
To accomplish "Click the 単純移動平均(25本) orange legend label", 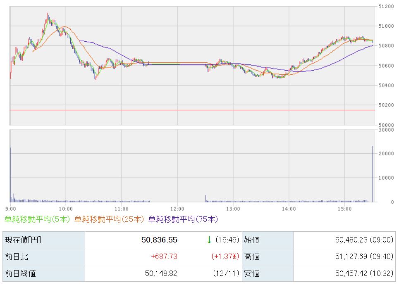I will click(x=110, y=219).
